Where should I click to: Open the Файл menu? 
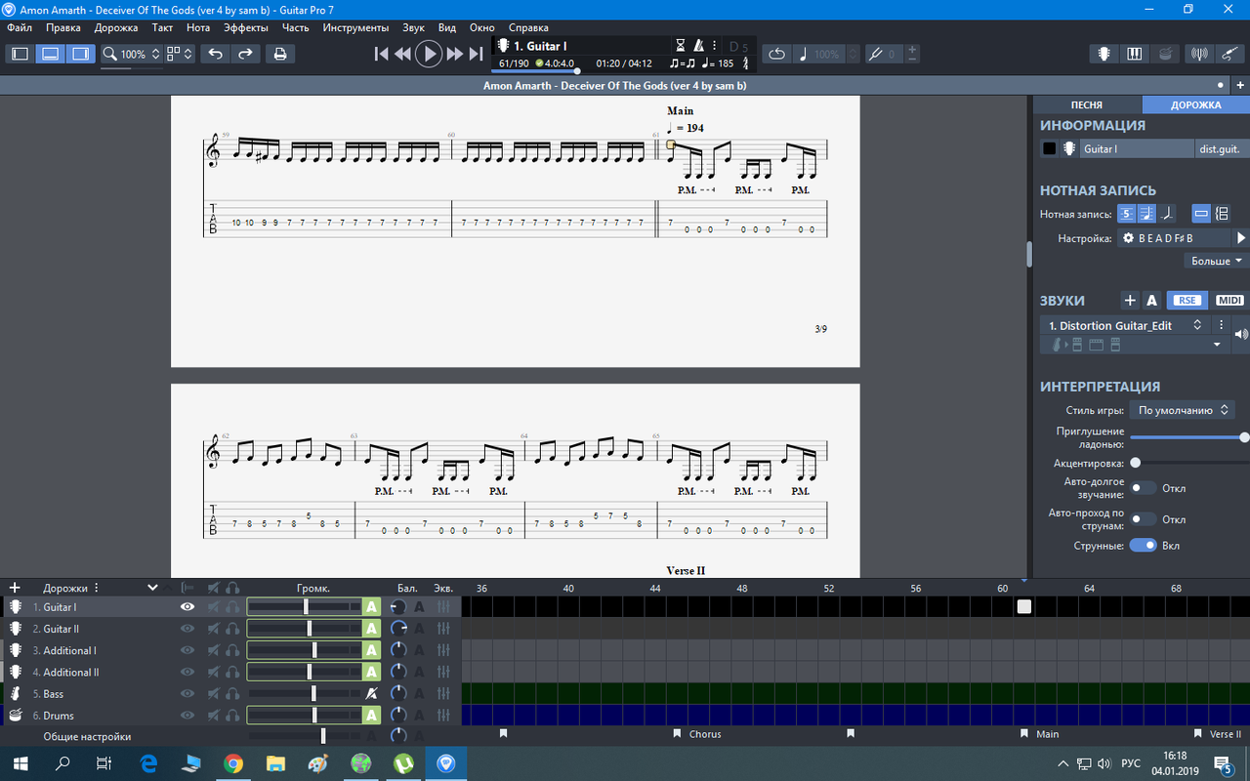20,27
